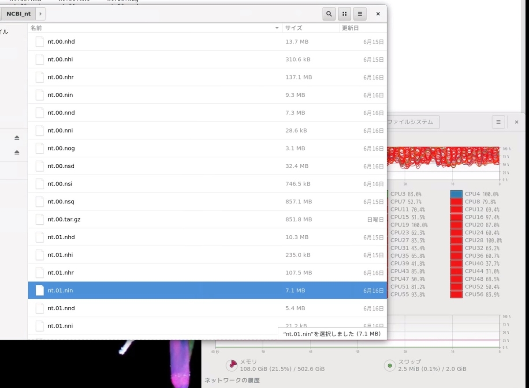Sort files by サイズ column header
Viewport: 529px width, 388px height.
tap(311, 28)
